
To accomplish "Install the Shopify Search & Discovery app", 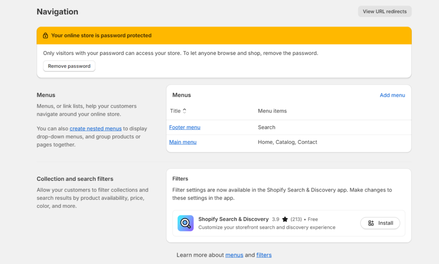I will click(x=380, y=223).
